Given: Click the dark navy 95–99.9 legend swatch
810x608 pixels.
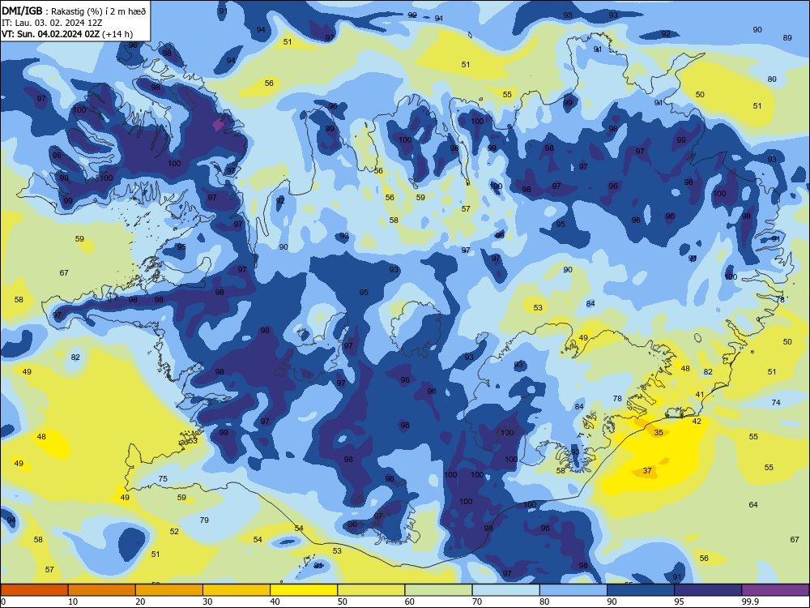Looking at the screenshot, I should (708, 590).
